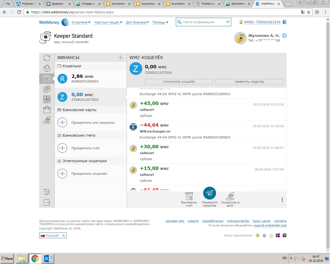Click the translate page icon in the address bar

[303, 12]
